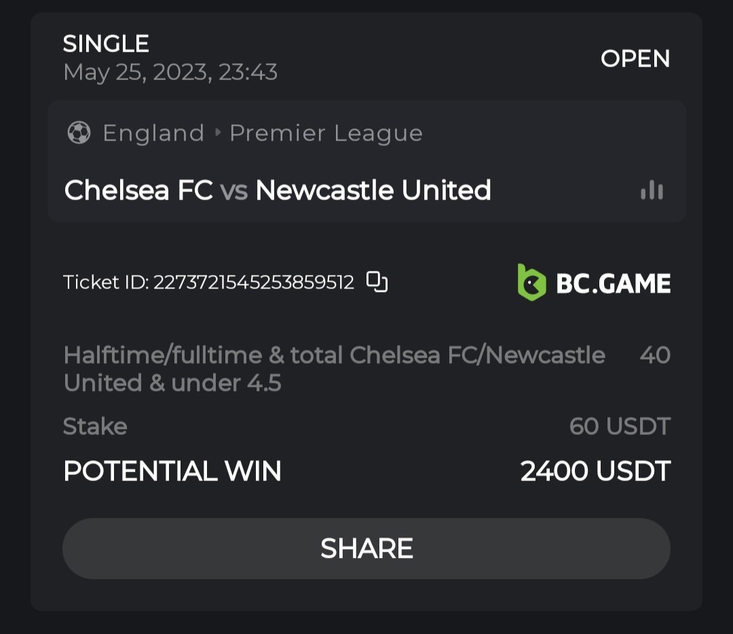733x634 pixels.
Task: Click the POTENTIAL WIN label
Action: [x=172, y=471]
